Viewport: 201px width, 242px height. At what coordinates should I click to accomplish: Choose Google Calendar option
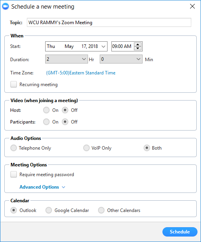(x=49, y=210)
